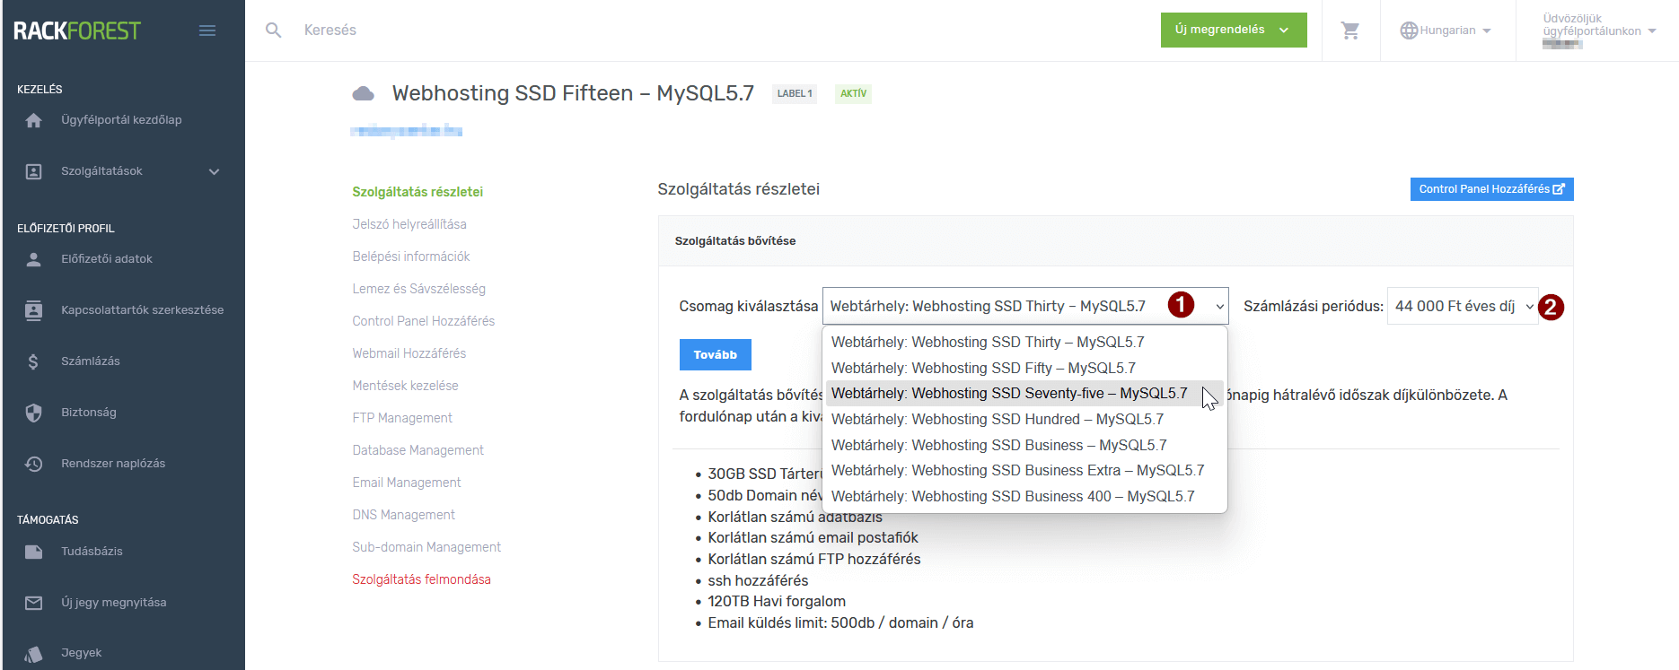Select Webhosting SSD Seventy-five option
The width and height of the screenshot is (1679, 670).
click(x=1008, y=394)
